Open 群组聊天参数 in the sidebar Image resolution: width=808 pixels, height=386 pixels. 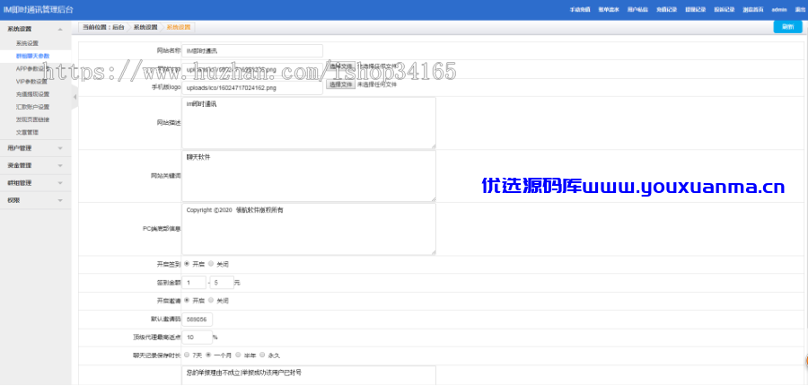coord(33,56)
